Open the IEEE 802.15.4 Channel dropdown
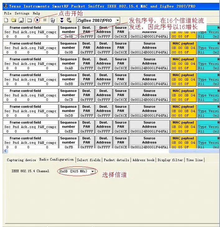The image size is (220, 227). point(92,171)
